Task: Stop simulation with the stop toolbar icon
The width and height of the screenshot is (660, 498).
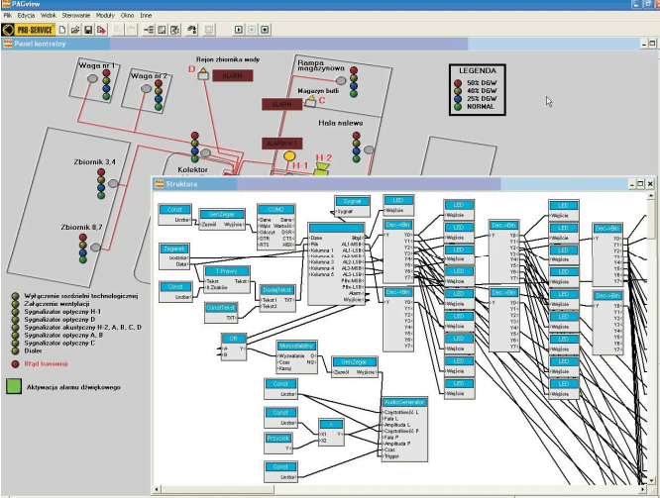Action: 265,30
